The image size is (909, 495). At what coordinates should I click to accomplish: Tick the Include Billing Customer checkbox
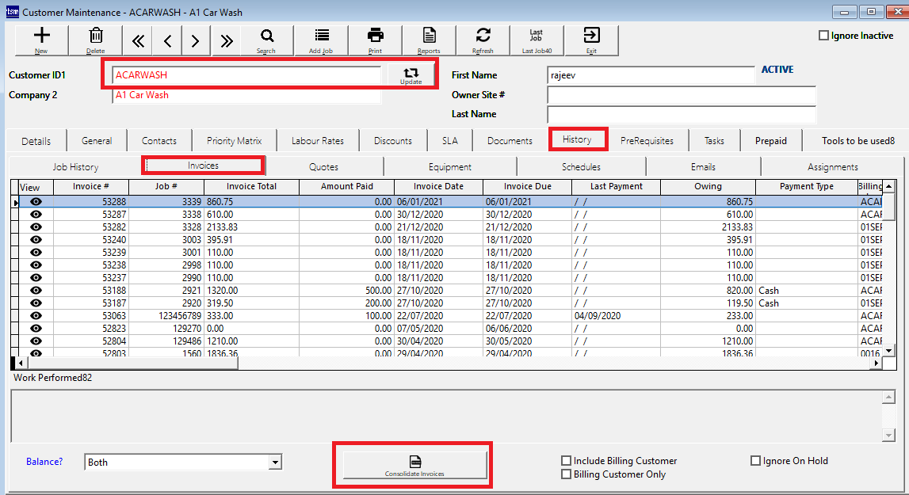(x=566, y=461)
